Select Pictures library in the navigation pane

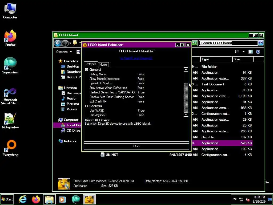(x=70, y=104)
